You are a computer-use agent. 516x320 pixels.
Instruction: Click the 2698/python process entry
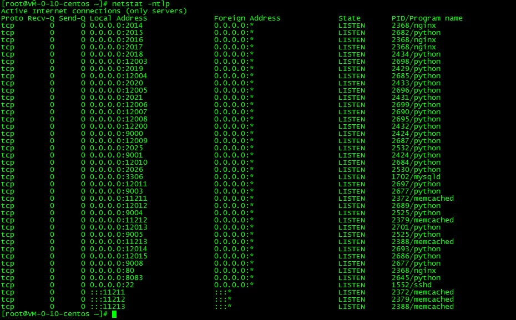(x=416, y=62)
